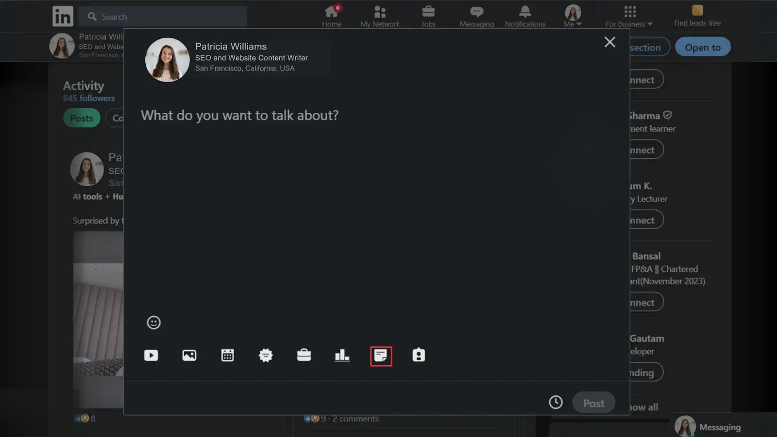Create an event from calendar icon

[227, 355]
